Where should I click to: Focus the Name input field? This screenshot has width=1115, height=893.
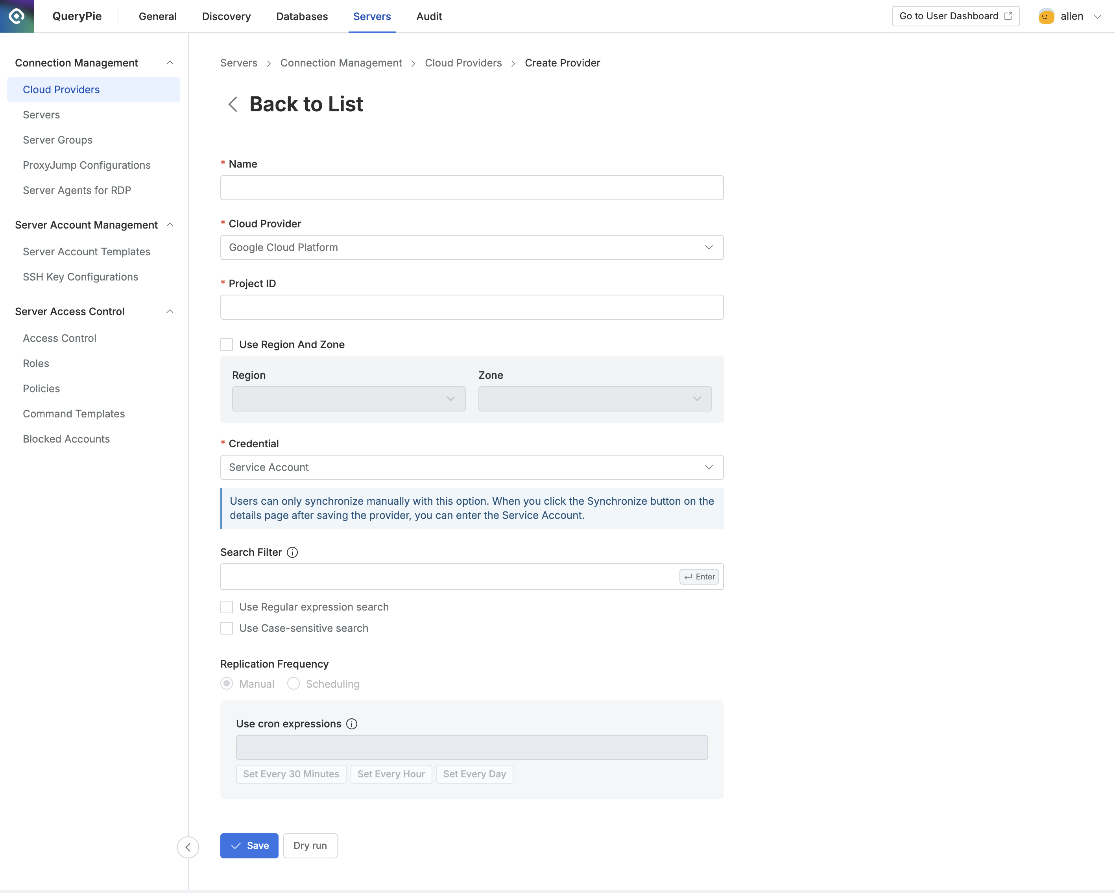coord(472,188)
